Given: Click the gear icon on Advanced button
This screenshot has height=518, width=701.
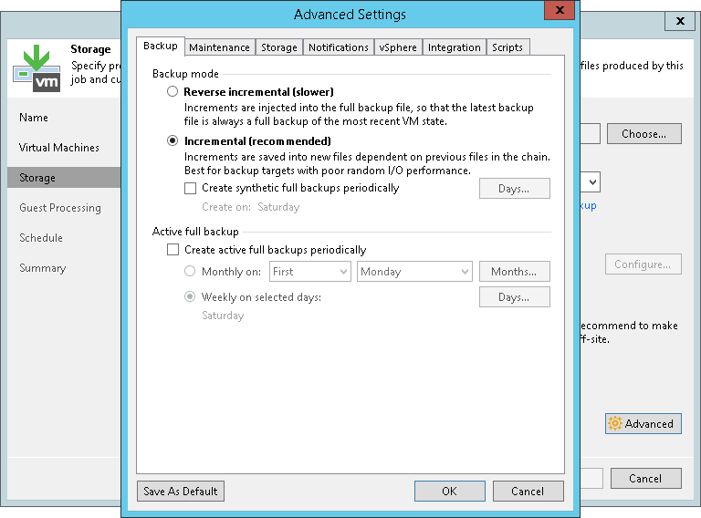Looking at the screenshot, I should pyautogui.click(x=614, y=423).
